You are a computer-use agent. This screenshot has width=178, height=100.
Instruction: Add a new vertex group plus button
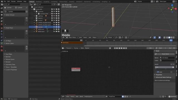(27, 18)
